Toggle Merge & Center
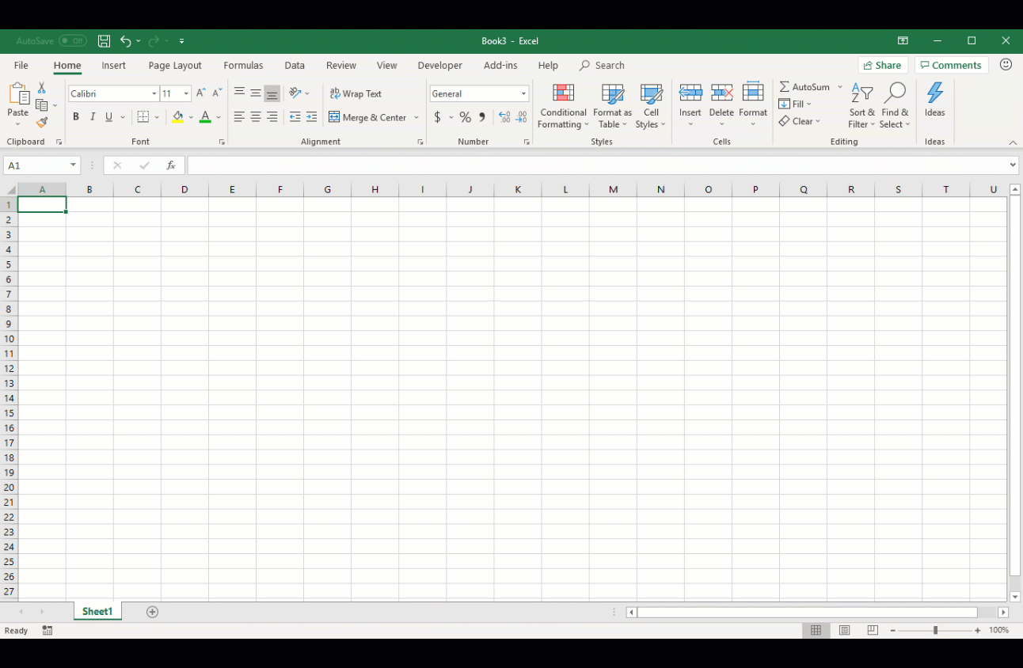 point(368,117)
